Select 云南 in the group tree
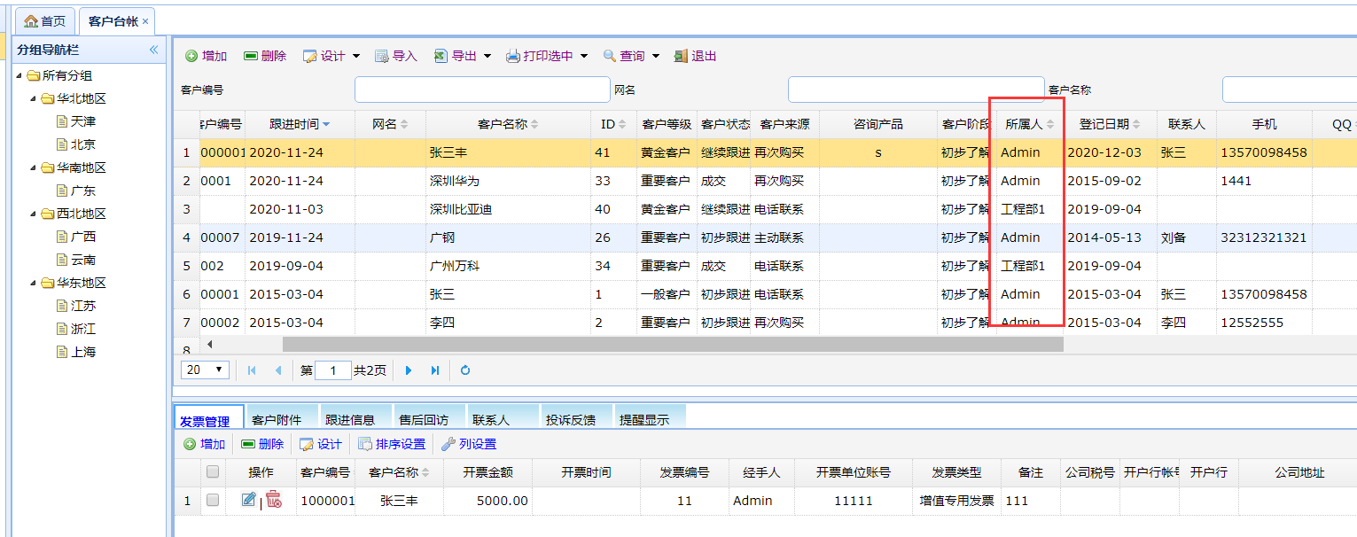Screen dimensions: 1357x537 pyautogui.click(x=83, y=260)
